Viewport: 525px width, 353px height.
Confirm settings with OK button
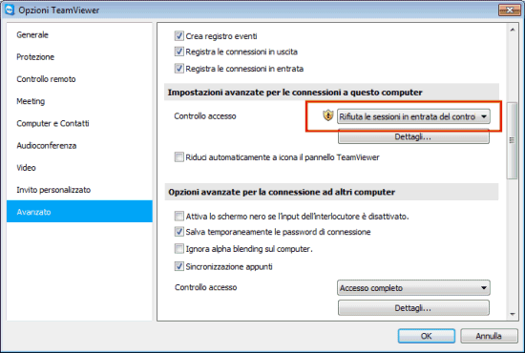pyautogui.click(x=427, y=336)
